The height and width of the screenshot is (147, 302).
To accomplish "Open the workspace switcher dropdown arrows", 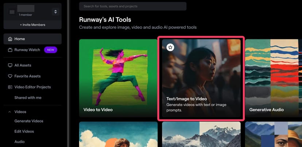I will pos(55,12).
